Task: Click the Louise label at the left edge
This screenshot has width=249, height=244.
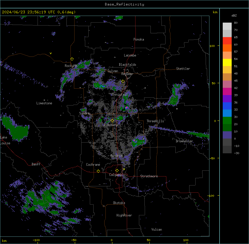Action: point(5,143)
